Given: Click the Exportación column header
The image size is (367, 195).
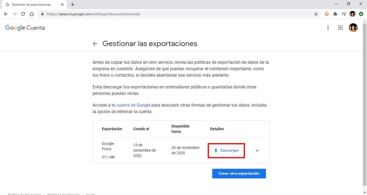Looking at the screenshot, I should click(x=112, y=129).
